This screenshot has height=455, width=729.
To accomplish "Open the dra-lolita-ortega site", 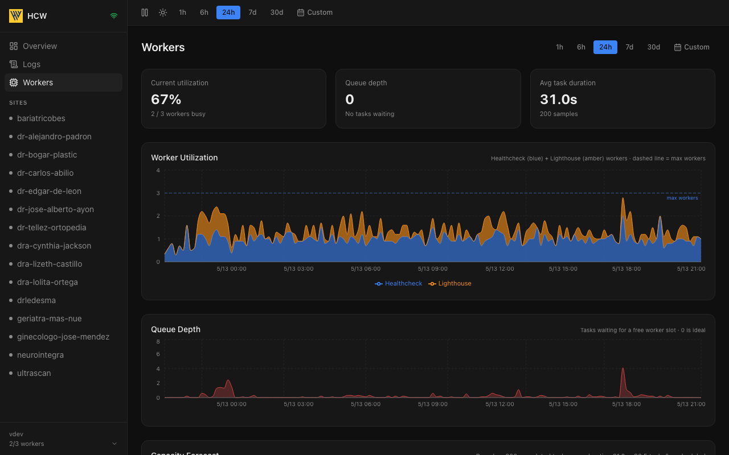I will [63, 282].
